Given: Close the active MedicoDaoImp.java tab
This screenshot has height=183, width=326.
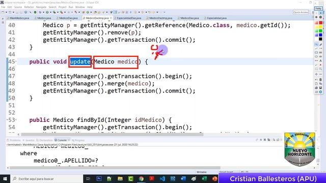Looking at the screenshot, I should (x=111, y=18).
